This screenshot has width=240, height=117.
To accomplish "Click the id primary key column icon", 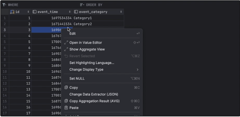I will [x=12, y=12].
